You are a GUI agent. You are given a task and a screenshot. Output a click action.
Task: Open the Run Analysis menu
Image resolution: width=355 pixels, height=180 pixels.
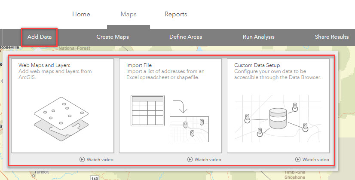point(259,37)
